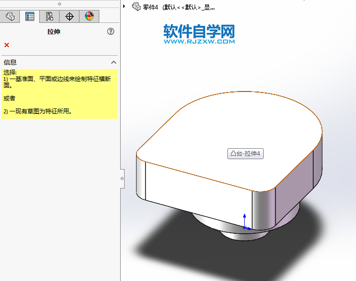Click the 信息 section header
This screenshot has height=281, width=356.
(x=60, y=62)
